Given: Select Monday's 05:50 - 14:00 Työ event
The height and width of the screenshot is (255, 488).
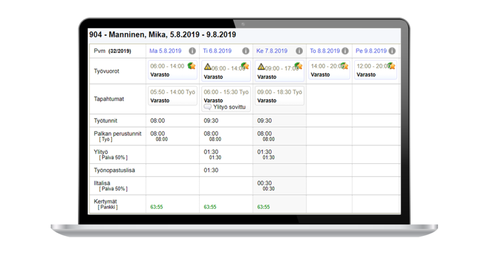Looking at the screenshot, I should [172, 92].
